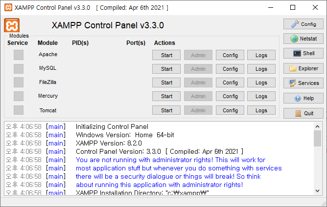Open Apache Logs menu
The image size is (327, 207).
tap(261, 55)
